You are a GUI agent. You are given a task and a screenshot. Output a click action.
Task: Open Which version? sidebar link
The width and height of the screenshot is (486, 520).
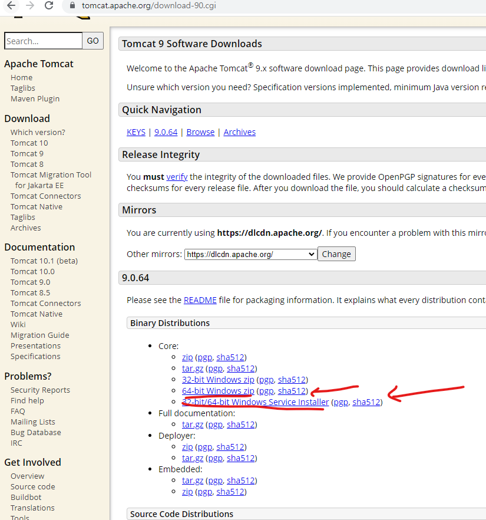38,132
